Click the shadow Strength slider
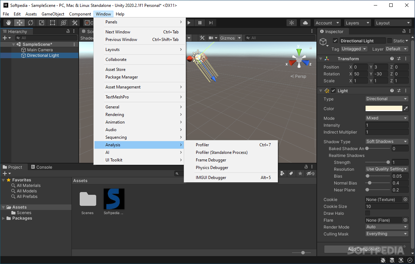This screenshot has height=264, width=415. click(x=378, y=162)
